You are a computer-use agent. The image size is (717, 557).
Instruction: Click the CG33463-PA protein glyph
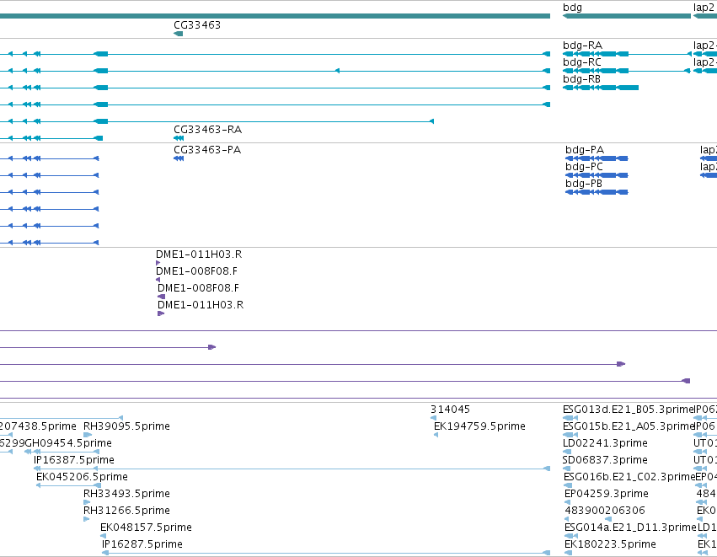(179, 158)
